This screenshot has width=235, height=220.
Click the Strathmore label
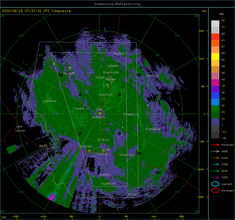coord(127,155)
